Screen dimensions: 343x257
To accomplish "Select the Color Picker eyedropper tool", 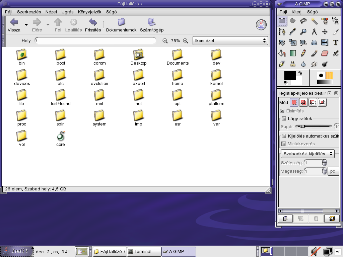I will coord(292,32).
